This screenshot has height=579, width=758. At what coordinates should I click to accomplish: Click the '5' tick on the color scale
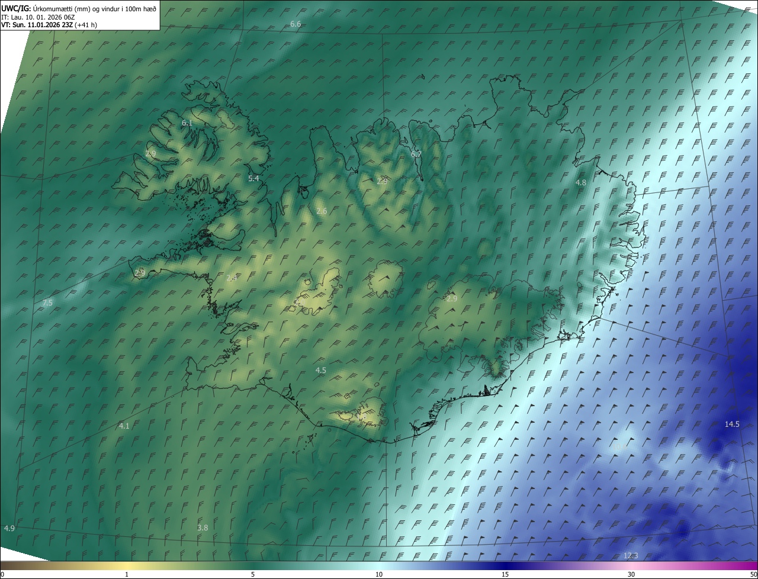(253, 575)
